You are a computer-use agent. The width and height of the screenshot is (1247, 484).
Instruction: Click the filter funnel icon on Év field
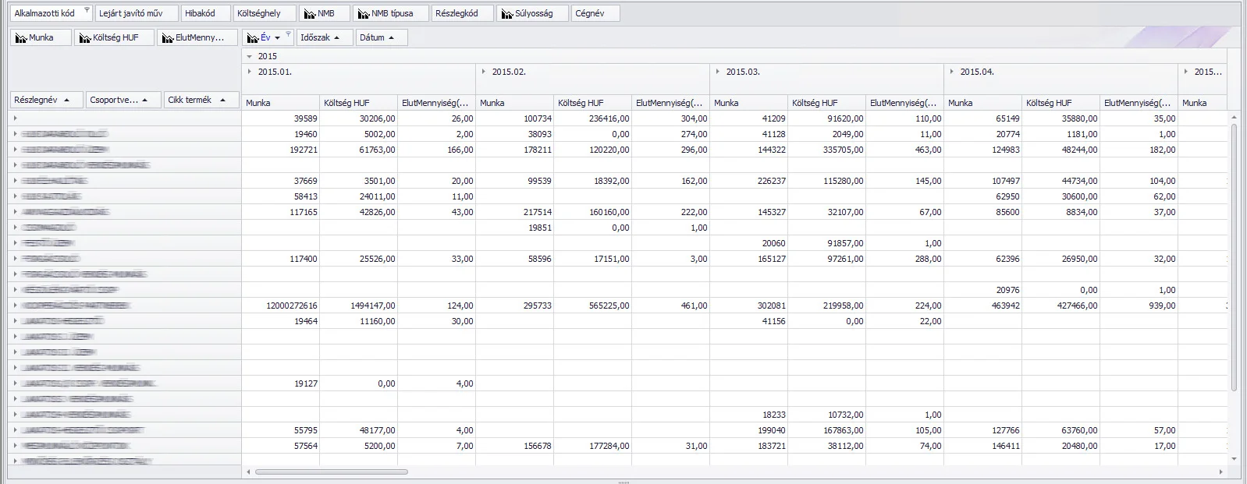(288, 34)
